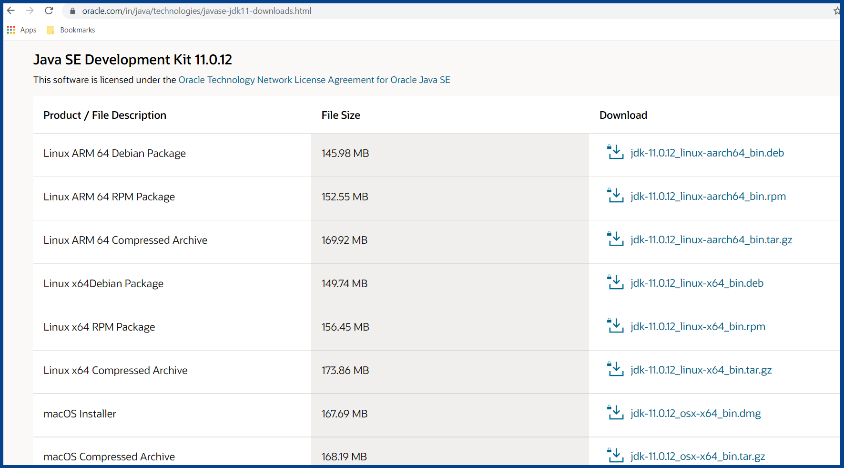
Task: Open the Apps label in bookmarks bar
Action: (28, 30)
